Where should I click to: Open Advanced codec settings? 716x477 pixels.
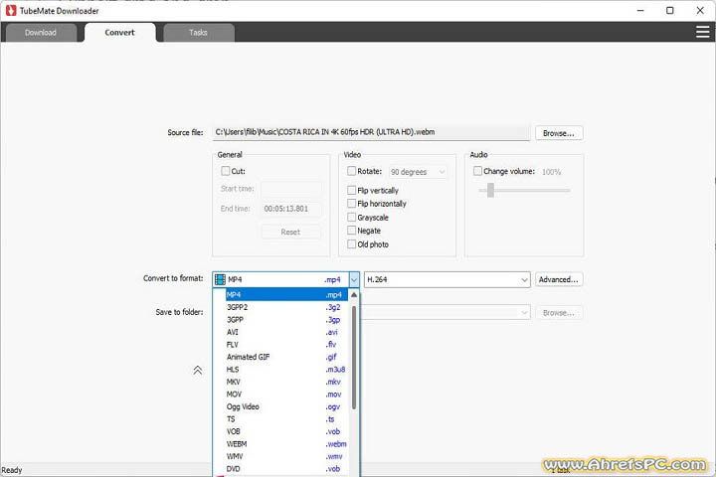pyautogui.click(x=559, y=279)
